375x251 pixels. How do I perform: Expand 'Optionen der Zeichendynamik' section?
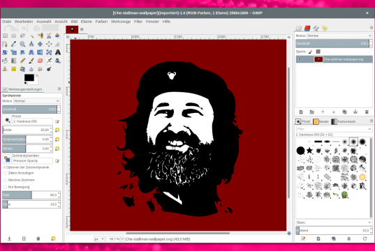pos(4,167)
